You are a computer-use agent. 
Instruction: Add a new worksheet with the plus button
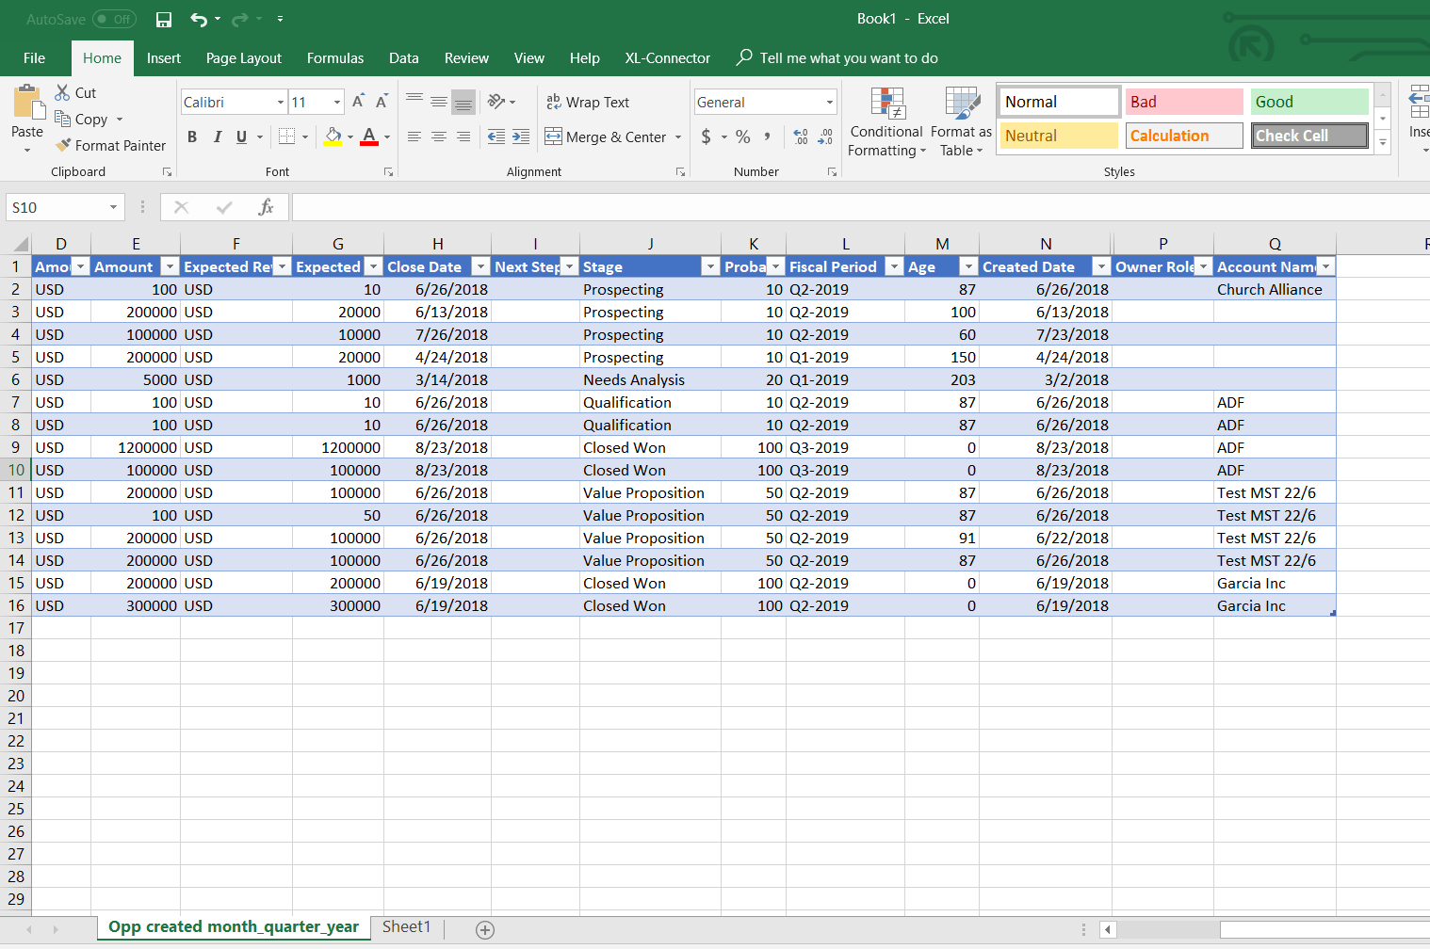click(484, 929)
